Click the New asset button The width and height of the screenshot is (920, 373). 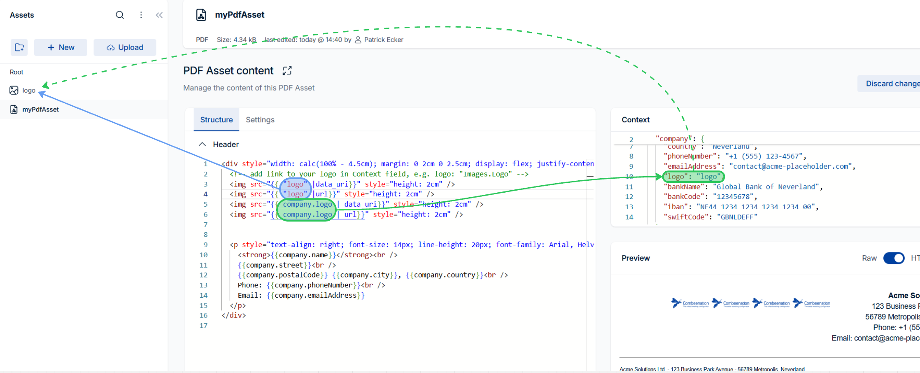(x=61, y=47)
